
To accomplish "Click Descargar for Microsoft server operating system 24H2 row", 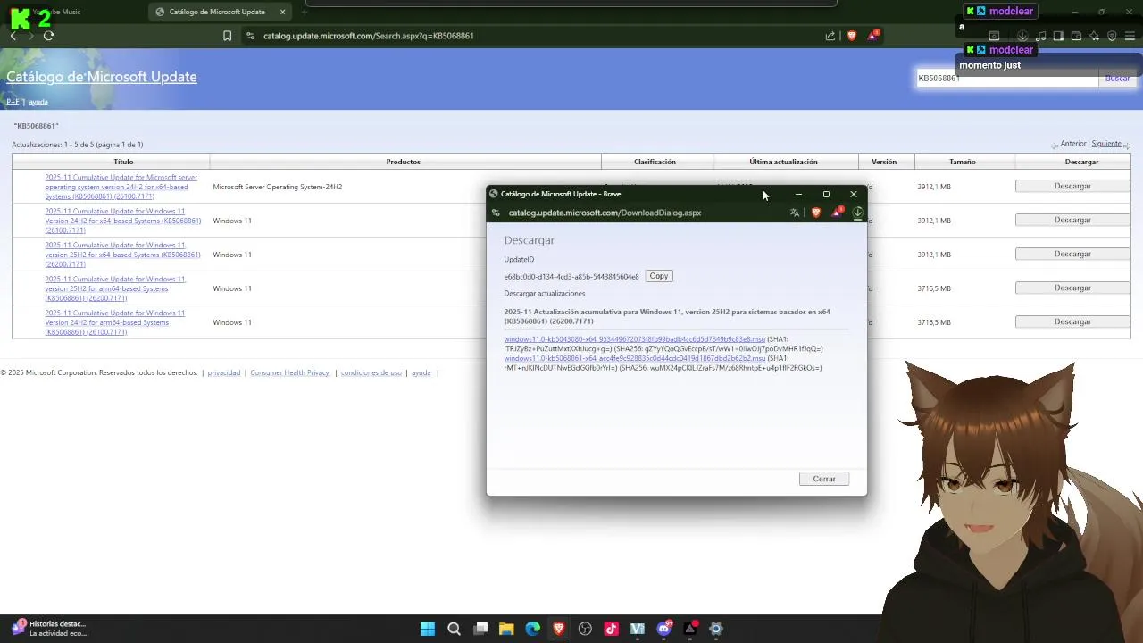I will 1072,186.
